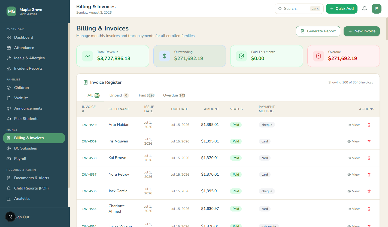The image size is (388, 227).
Task: View invoice for Iris Nguyen
Action: coord(353,142)
